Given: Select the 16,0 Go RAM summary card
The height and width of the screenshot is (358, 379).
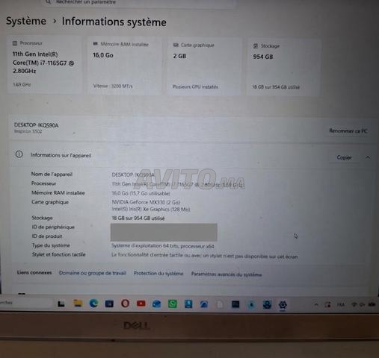Looking at the screenshot, I should (125, 66).
